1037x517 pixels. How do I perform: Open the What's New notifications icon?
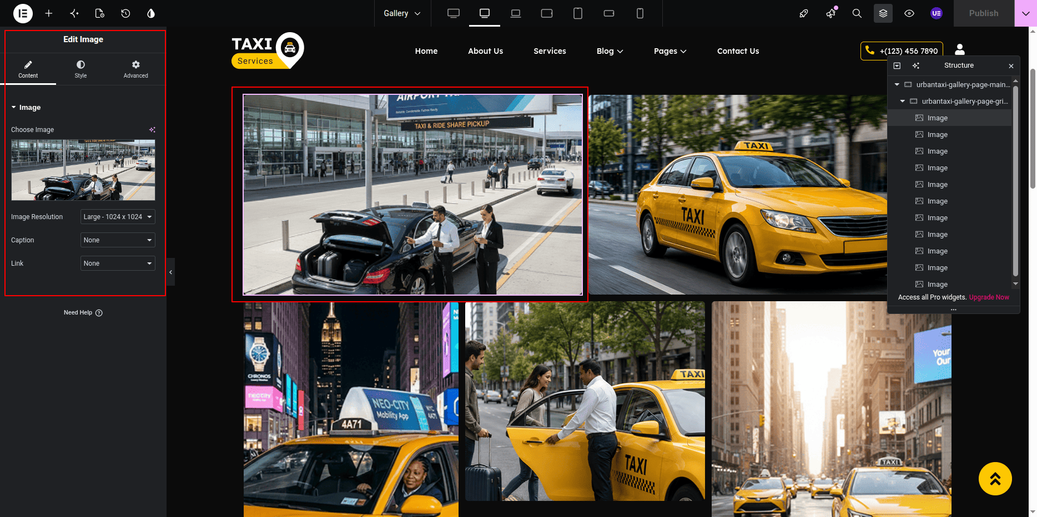831,13
